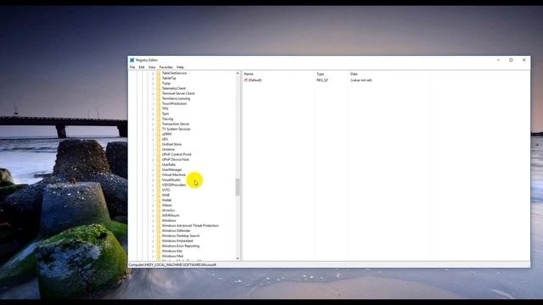Select the Windows Error Reporting key
Screen dimensions: 543x305
pyautogui.click(x=181, y=246)
